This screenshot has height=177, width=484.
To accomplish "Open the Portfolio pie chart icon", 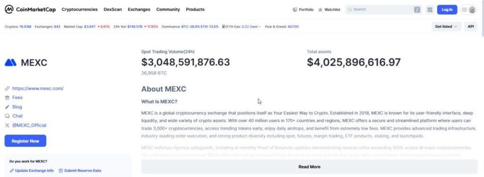I will tap(295, 9).
